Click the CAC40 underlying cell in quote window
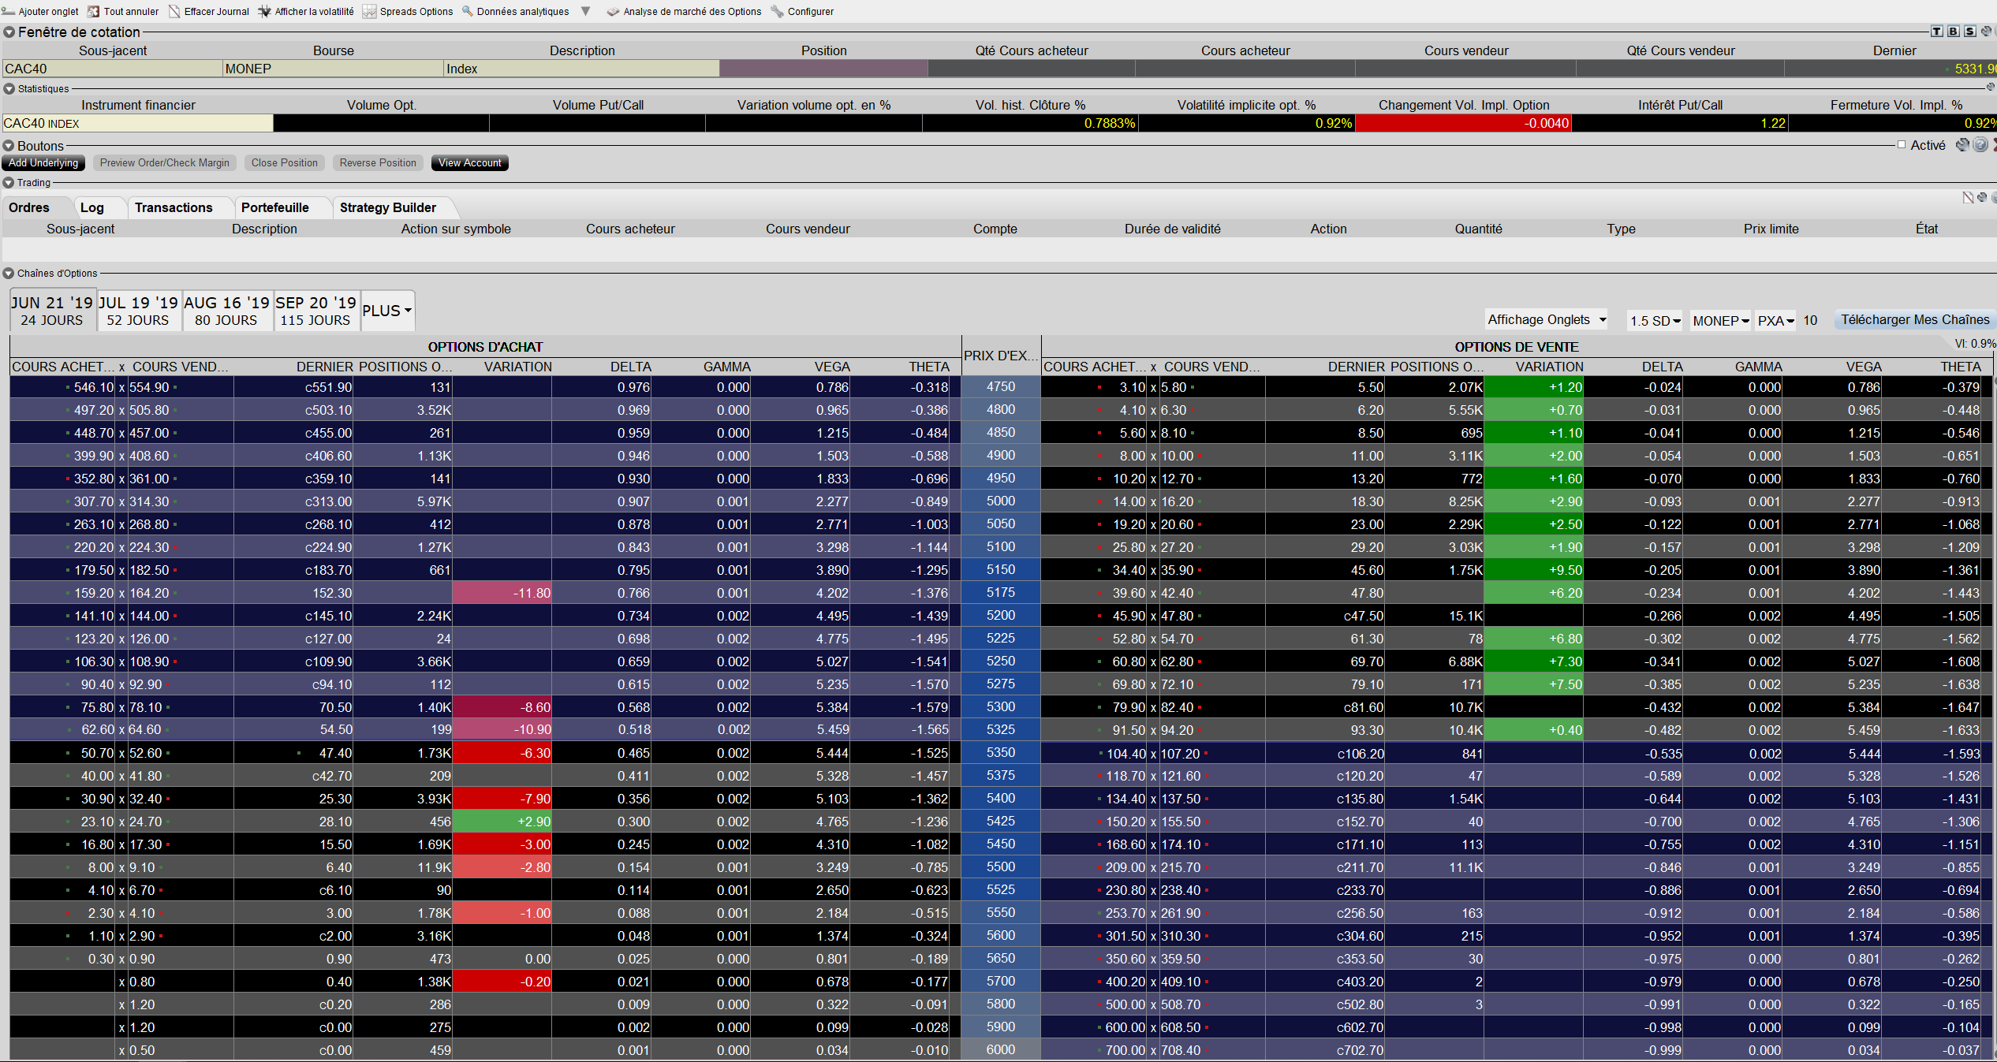Screen dimensions: 1997x1062 [x=112, y=69]
